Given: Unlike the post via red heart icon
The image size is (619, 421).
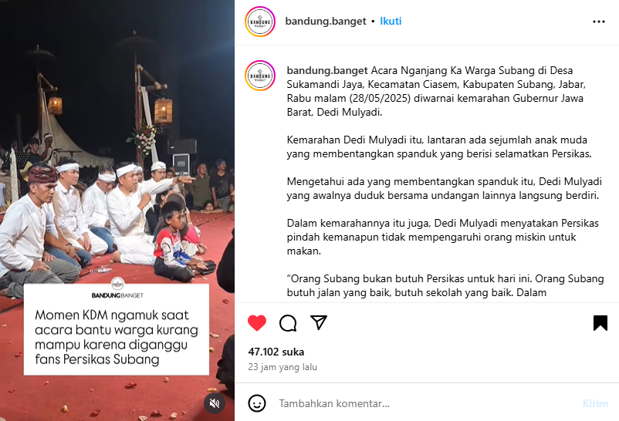Looking at the screenshot, I should point(257,323).
